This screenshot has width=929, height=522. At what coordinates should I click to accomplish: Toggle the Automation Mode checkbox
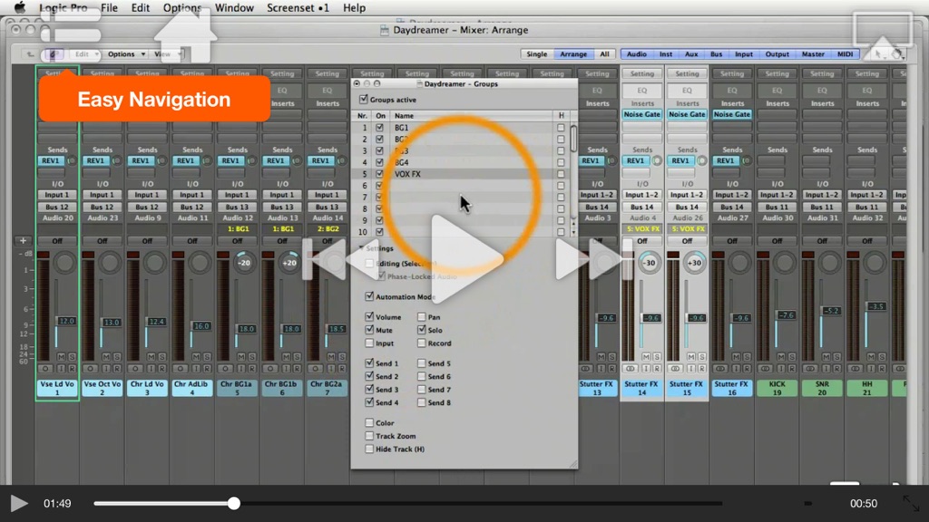click(369, 296)
